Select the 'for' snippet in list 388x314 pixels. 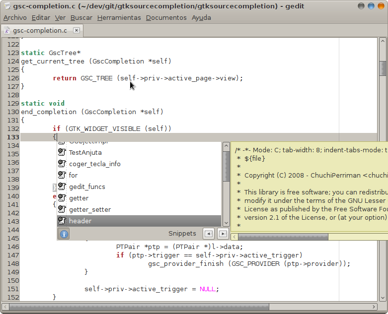click(74, 175)
